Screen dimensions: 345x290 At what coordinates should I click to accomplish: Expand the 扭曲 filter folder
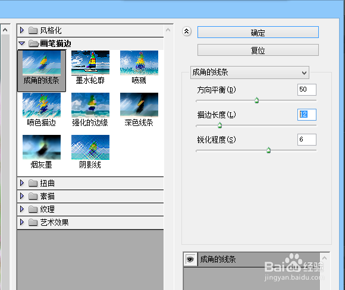(22, 183)
